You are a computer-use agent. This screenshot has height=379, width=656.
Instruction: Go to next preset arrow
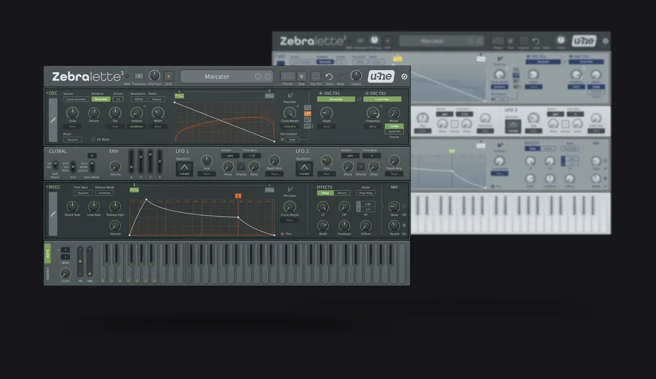(268, 77)
